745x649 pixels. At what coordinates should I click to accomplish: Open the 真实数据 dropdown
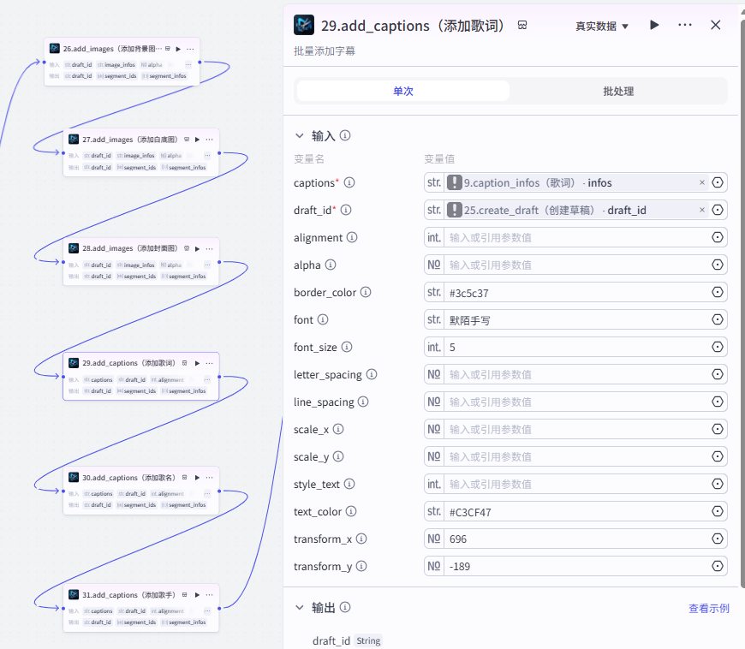[602, 25]
